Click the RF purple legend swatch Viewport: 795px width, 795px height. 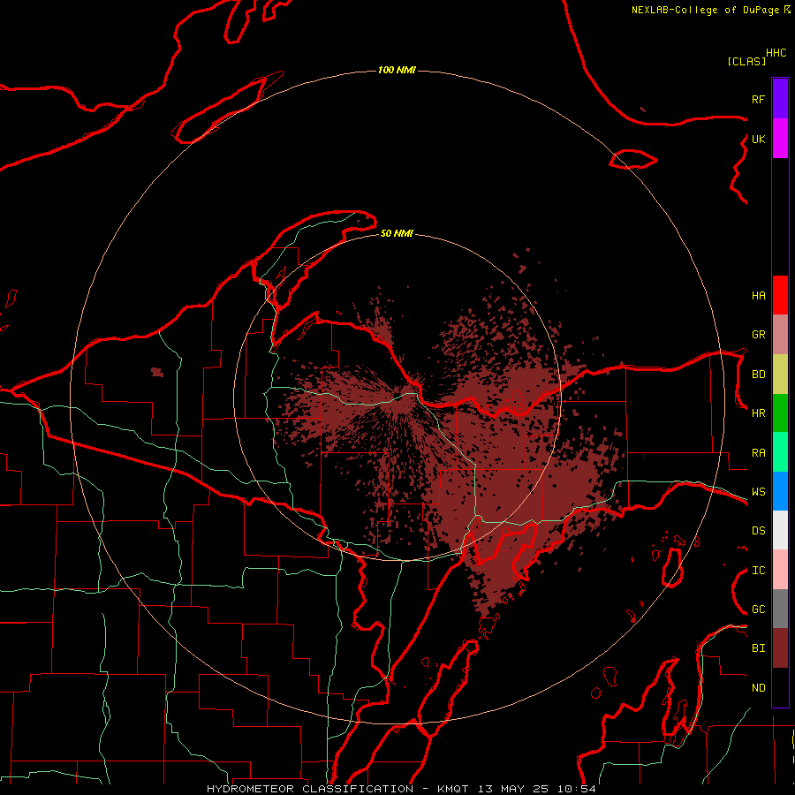(780, 99)
